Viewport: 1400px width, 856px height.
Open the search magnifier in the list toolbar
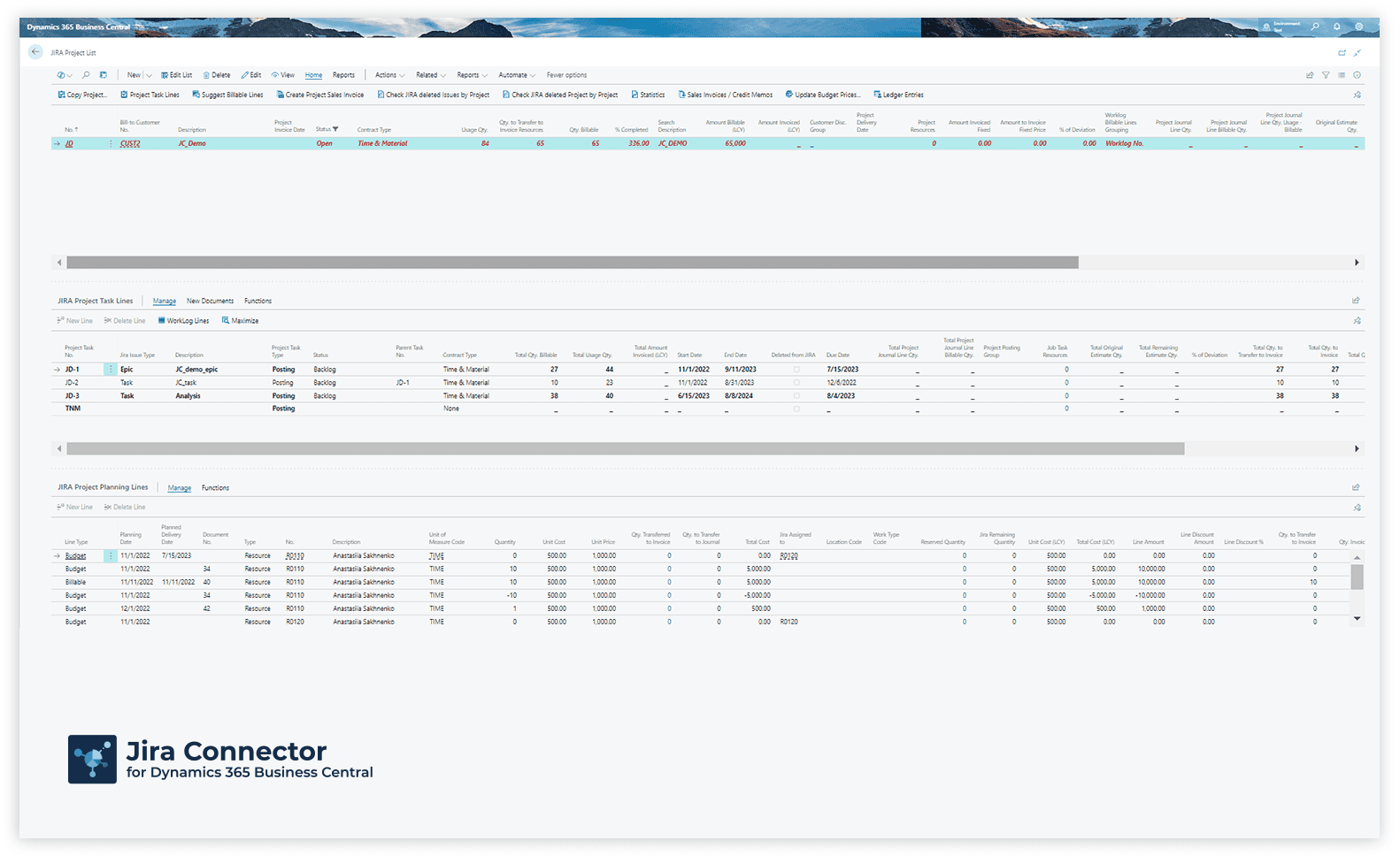pos(86,75)
